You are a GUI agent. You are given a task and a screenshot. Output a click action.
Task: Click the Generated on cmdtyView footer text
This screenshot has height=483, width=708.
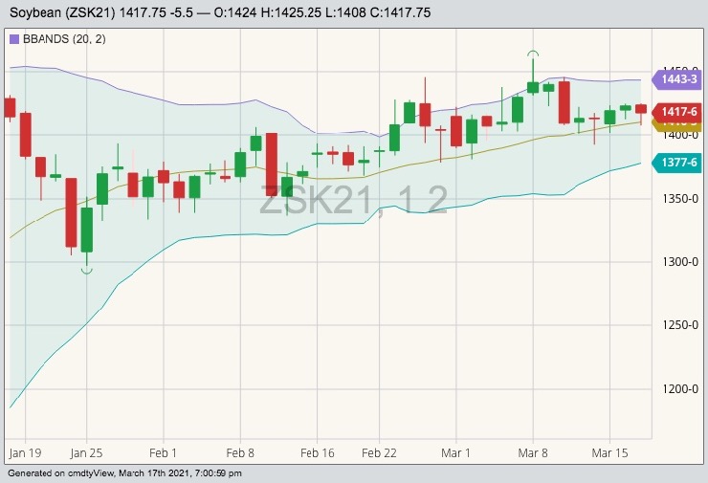click(x=124, y=473)
